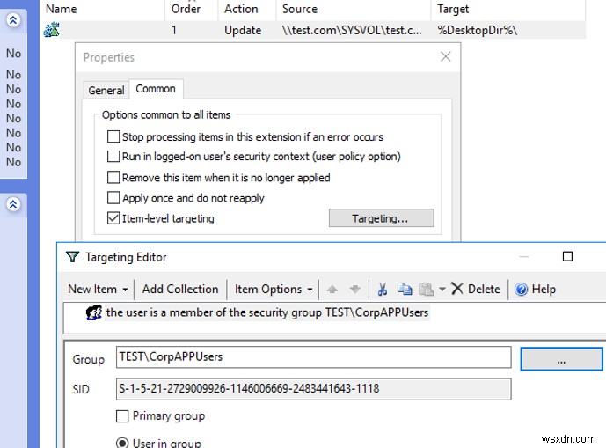Collapse the upper left panel chevron
The width and height of the screenshot is (606, 448).
click(13, 19)
